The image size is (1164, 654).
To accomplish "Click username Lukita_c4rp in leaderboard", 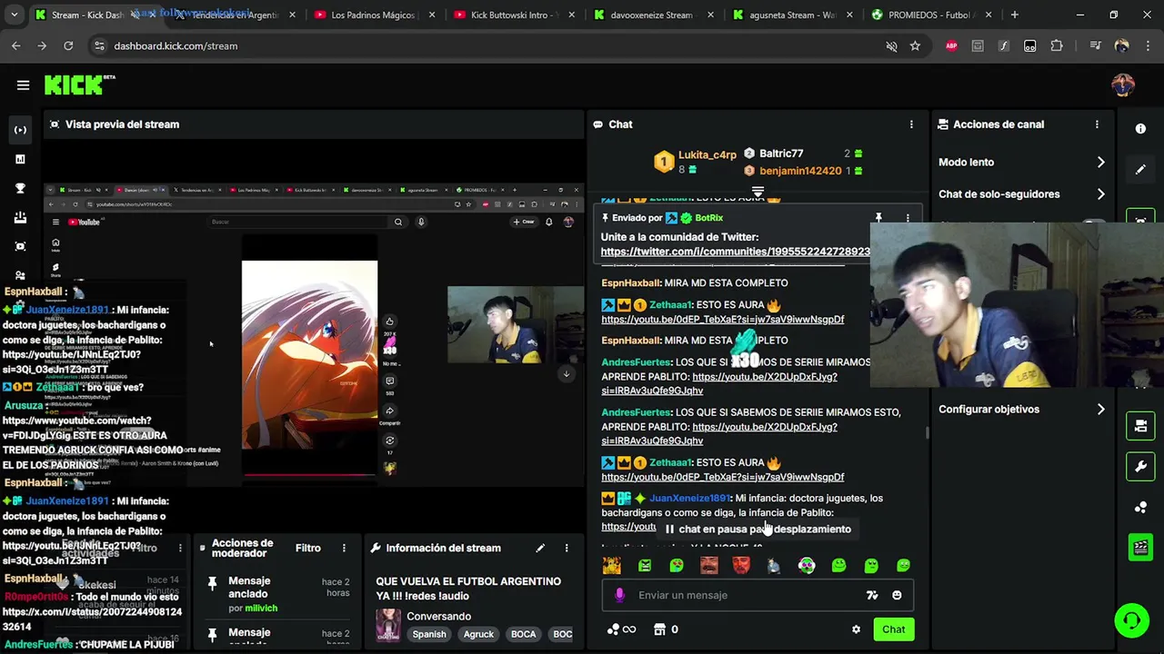I will point(707,154).
